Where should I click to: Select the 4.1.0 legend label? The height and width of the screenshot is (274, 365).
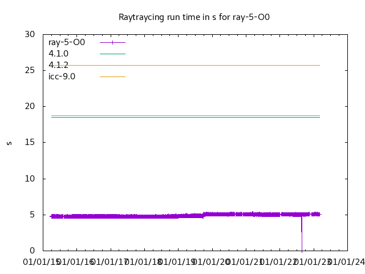(x=58, y=54)
